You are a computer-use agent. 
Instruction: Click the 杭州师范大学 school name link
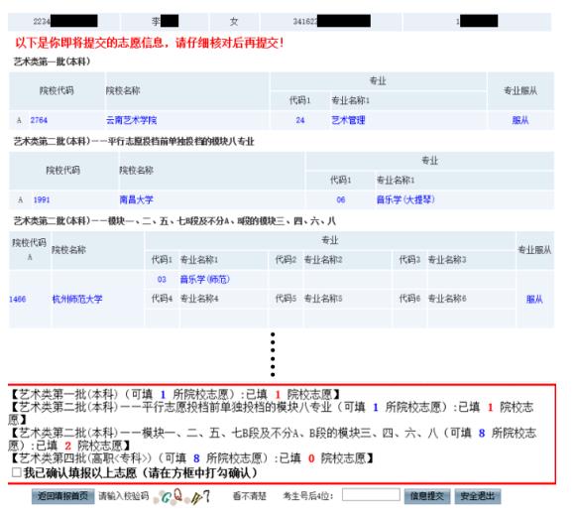click(x=77, y=299)
